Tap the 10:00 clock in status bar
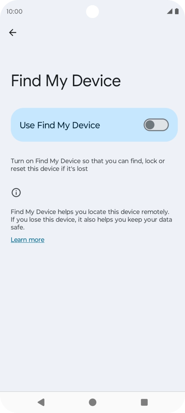Viewport: 185px width, 413px height. pos(14,12)
